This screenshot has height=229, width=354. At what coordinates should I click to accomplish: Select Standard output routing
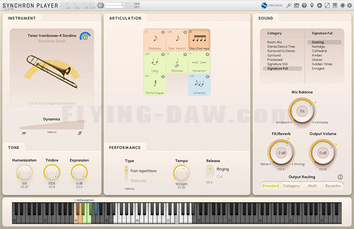coord(270,186)
